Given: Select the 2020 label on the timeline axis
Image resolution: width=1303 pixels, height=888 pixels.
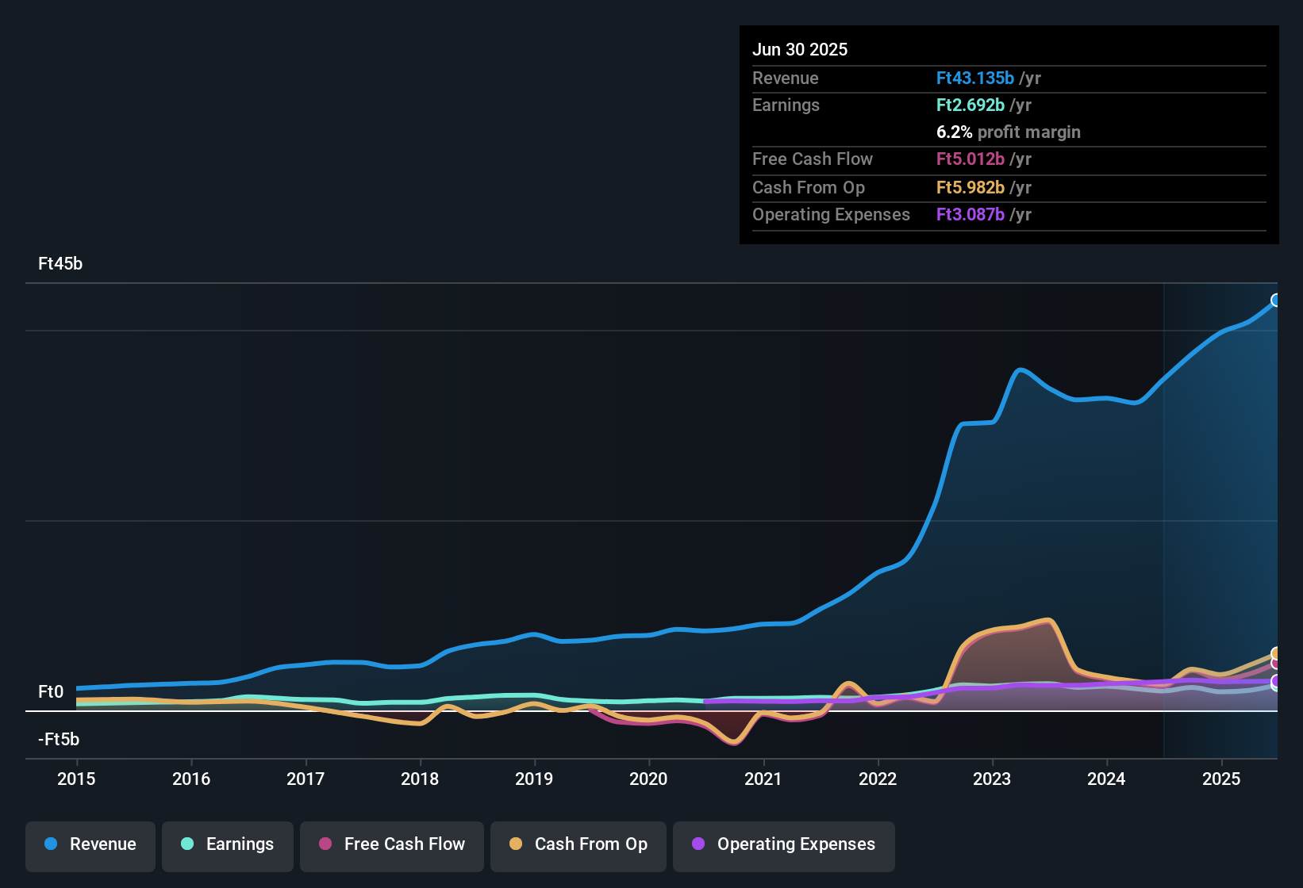Looking at the screenshot, I should [648, 779].
